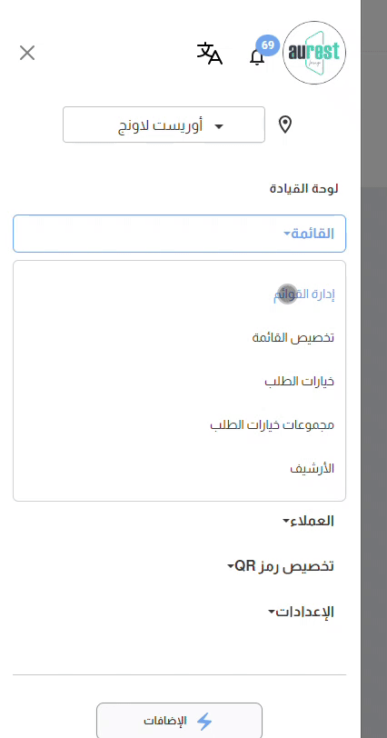This screenshot has width=387, height=738.
Task: Click the location pin icon
Action: tap(285, 125)
